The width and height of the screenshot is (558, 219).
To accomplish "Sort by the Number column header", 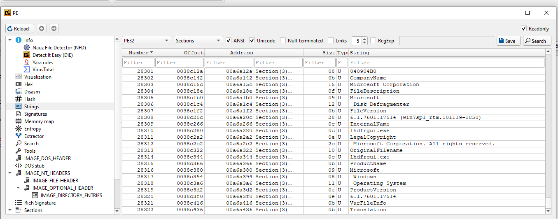I will coord(138,53).
